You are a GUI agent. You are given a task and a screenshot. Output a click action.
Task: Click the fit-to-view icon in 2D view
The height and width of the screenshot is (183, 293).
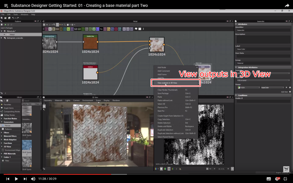click(x=207, y=169)
